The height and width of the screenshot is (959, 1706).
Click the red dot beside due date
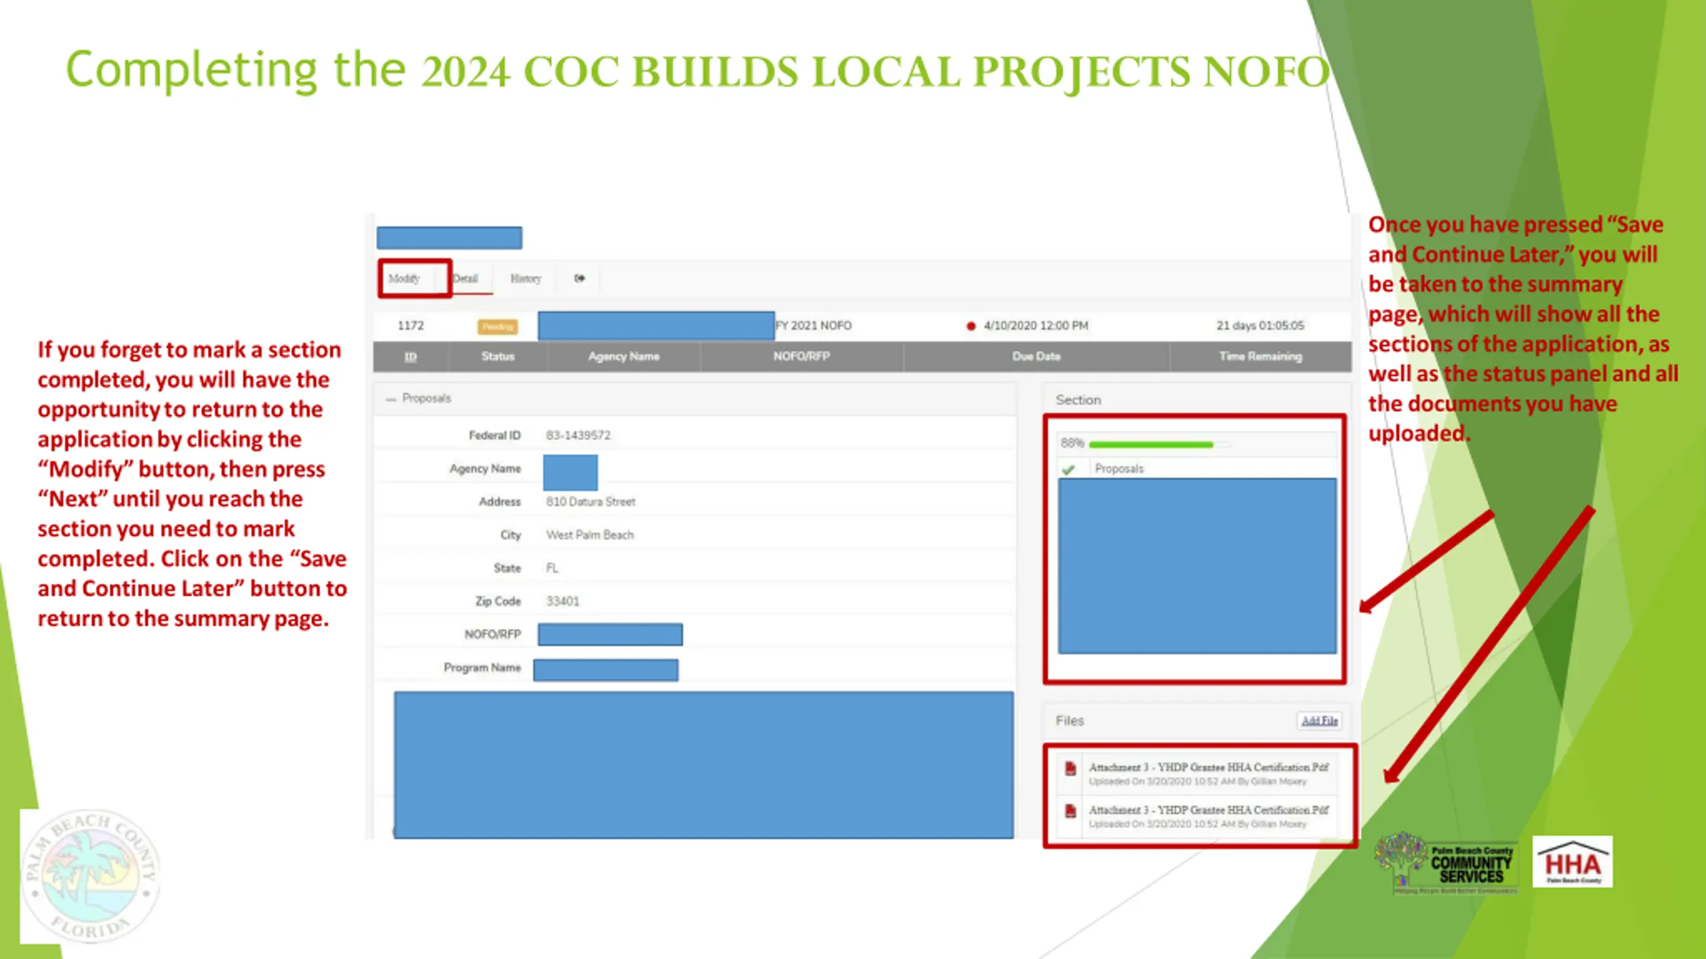[x=971, y=326]
